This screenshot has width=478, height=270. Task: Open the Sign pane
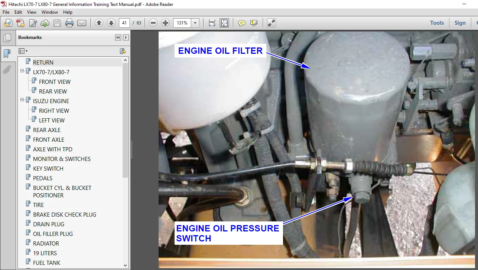460,23
